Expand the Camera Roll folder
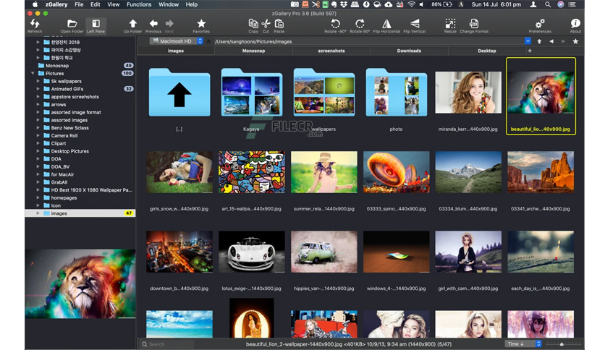This screenshot has width=605, height=350. [x=38, y=135]
